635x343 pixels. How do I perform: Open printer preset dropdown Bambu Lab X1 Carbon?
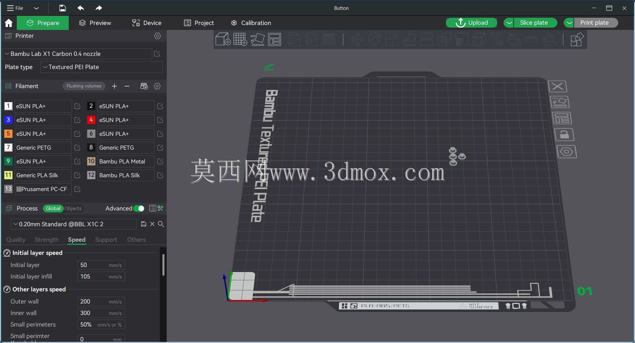[78, 54]
